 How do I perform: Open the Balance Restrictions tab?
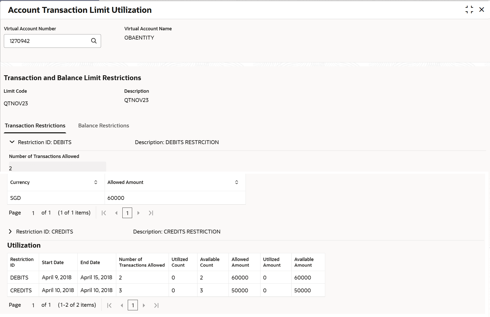coord(104,126)
